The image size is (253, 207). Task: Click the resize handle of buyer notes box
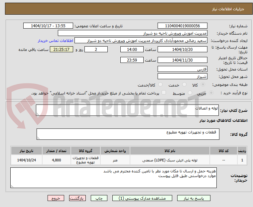click(12, 186)
